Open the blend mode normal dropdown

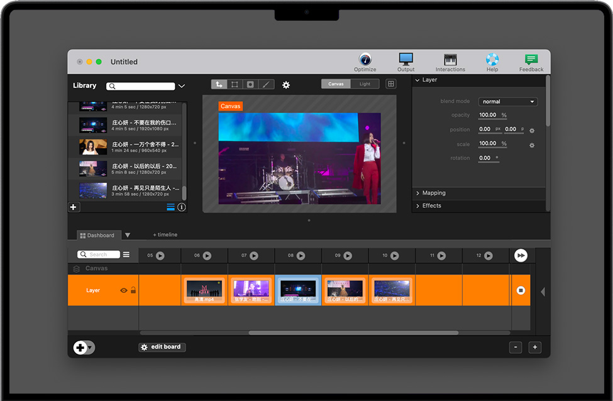pyautogui.click(x=508, y=102)
